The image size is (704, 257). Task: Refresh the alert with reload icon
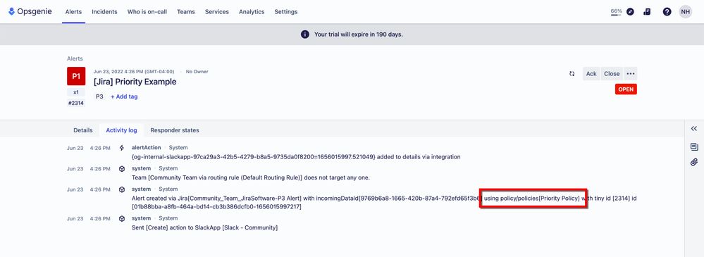tap(572, 73)
